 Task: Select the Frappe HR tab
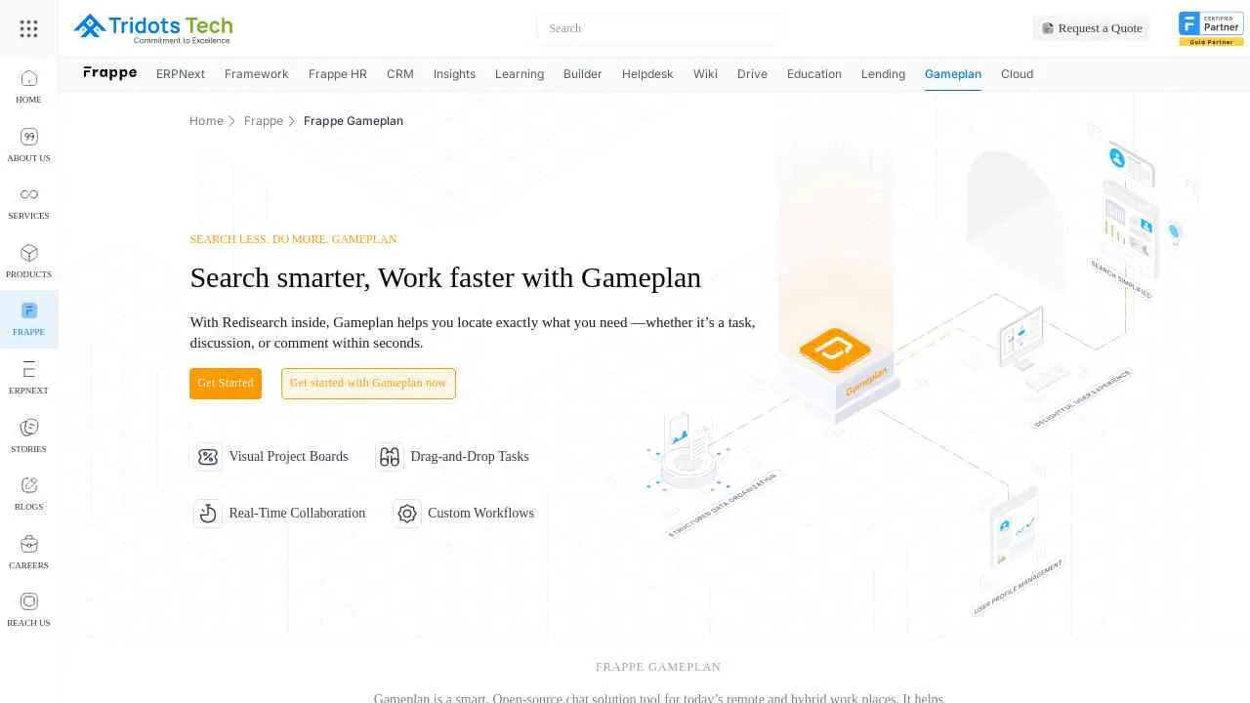point(338,74)
